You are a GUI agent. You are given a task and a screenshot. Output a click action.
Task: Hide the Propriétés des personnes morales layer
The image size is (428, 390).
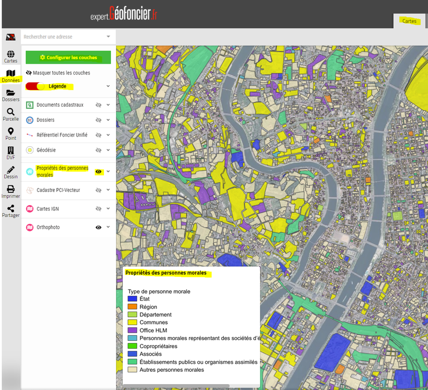pos(99,171)
